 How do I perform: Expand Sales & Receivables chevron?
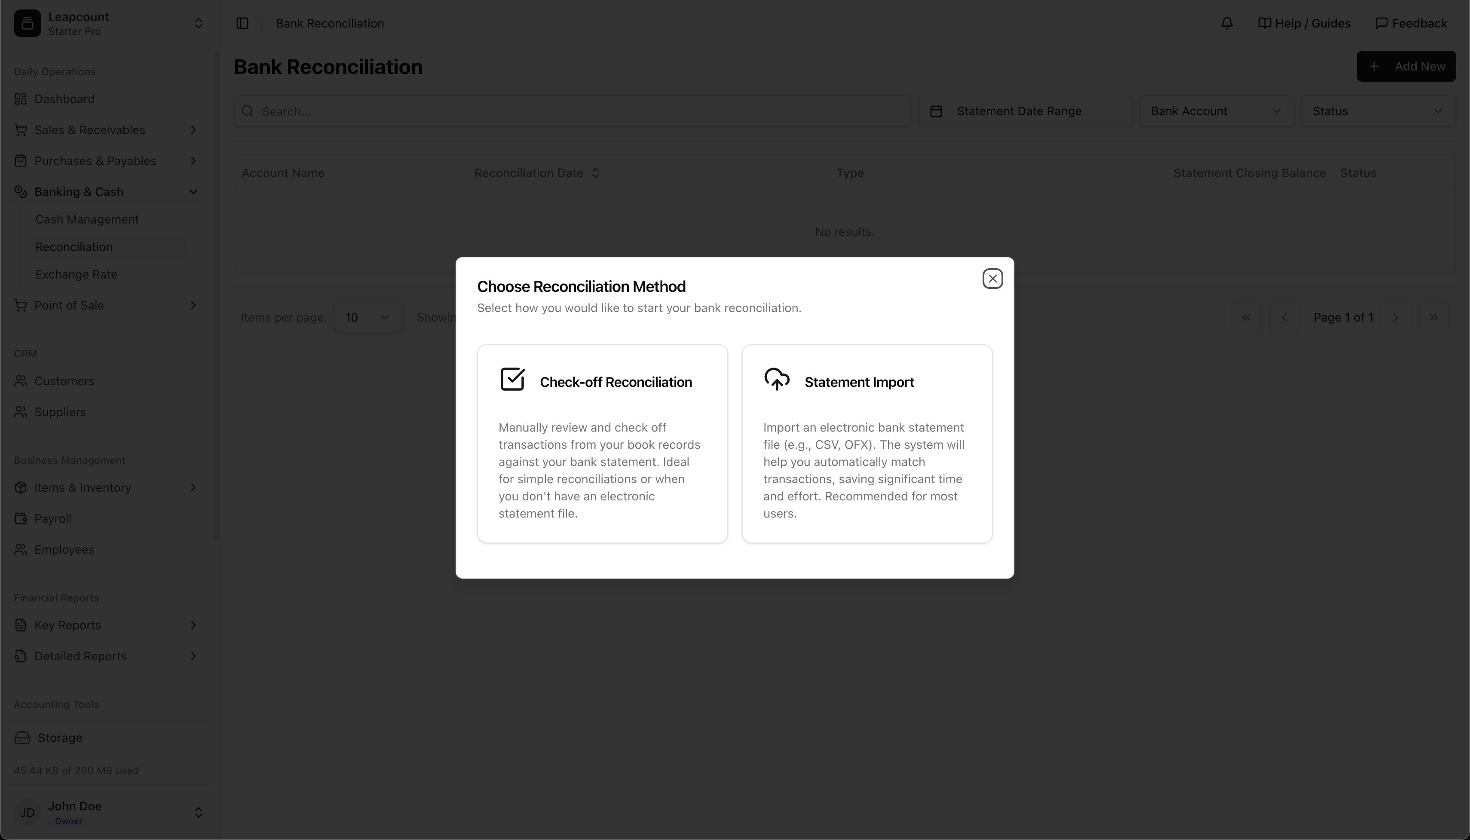(193, 130)
